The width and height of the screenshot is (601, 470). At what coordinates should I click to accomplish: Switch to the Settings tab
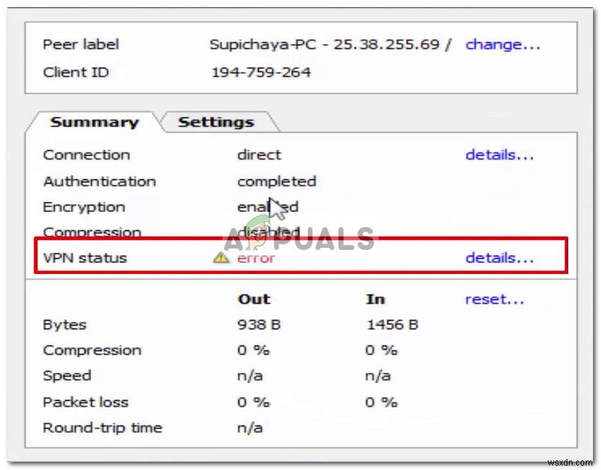pos(216,122)
